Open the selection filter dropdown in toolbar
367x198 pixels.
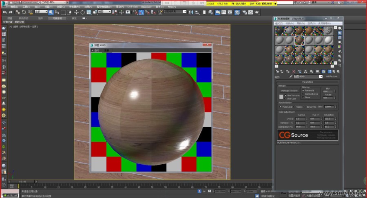coord(40,12)
